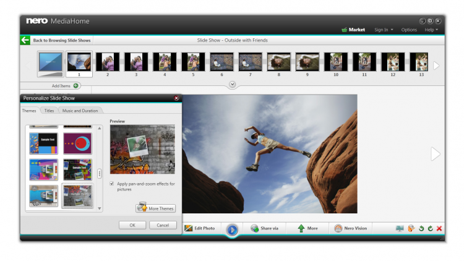This screenshot has width=464, height=261.
Task: Click the burn disc flame icon
Action: click(411, 228)
